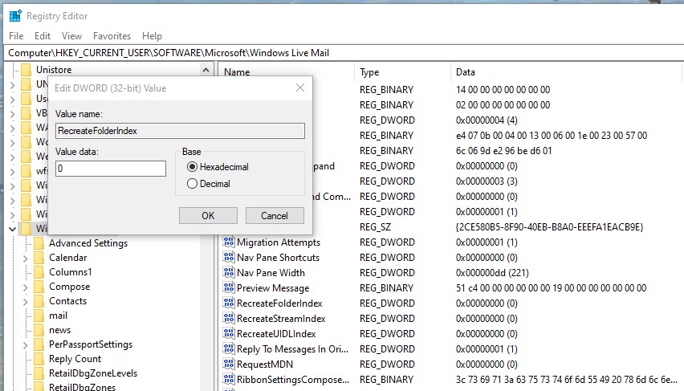Open the Favorites menu
Screen dimensions: 684x391
(x=112, y=36)
